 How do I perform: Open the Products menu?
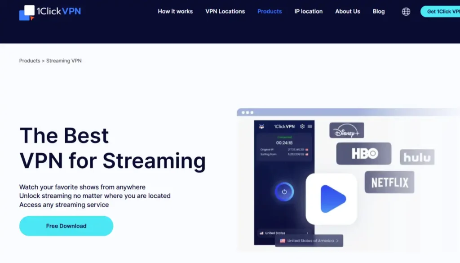pos(270,12)
